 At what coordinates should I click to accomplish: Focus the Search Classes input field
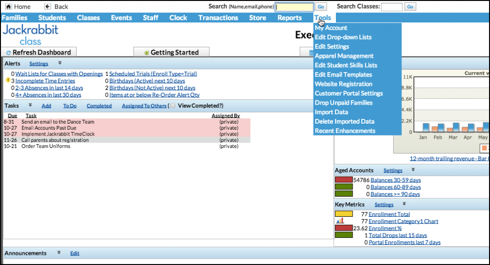coord(391,7)
